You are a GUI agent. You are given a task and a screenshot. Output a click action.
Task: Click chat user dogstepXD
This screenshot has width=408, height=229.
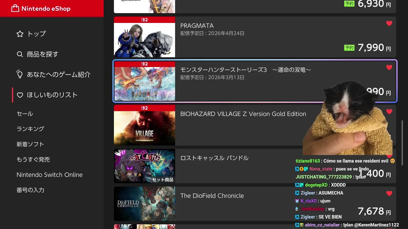316,185
